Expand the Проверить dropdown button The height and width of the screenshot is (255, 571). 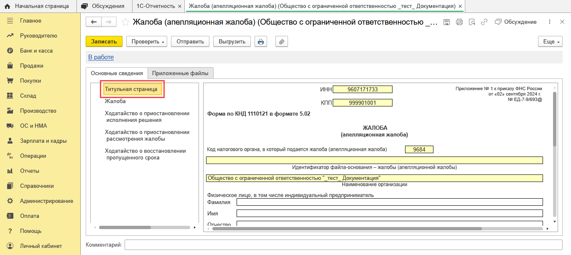146,42
